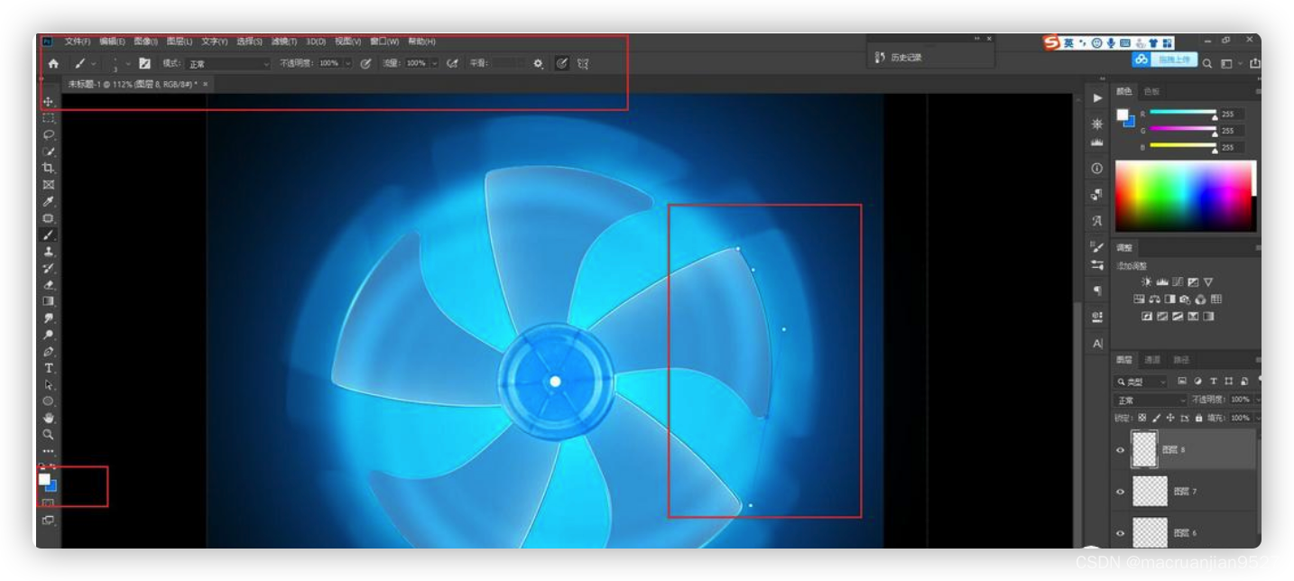Pick a color from the spectrum ramp
Viewport: 1294px width, 581px height.
(x=1185, y=196)
